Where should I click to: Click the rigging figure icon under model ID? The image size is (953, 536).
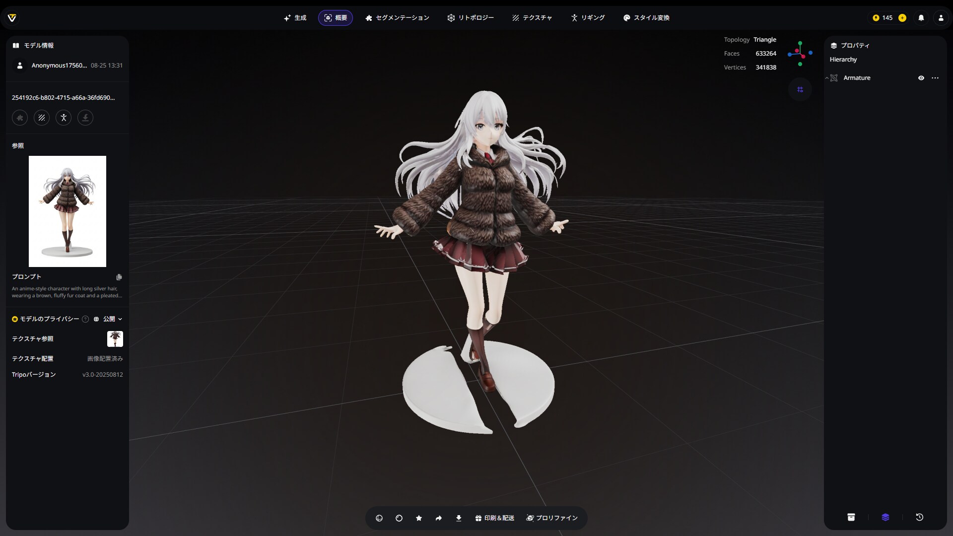(x=64, y=118)
